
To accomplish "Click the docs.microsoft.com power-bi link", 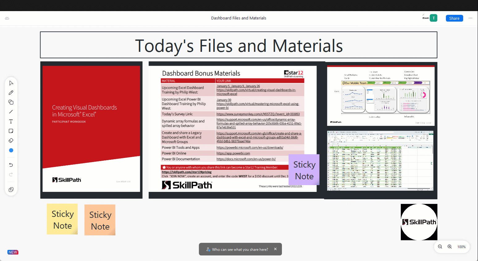I will point(246,159).
